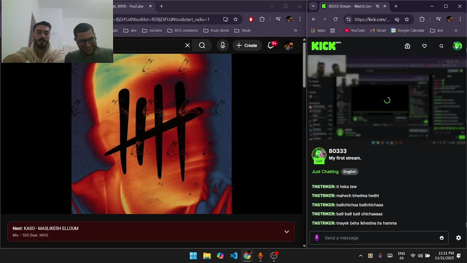Screen dimensions: 467x263
Task: Select the YouTube browser tab
Action: (x=131, y=6)
